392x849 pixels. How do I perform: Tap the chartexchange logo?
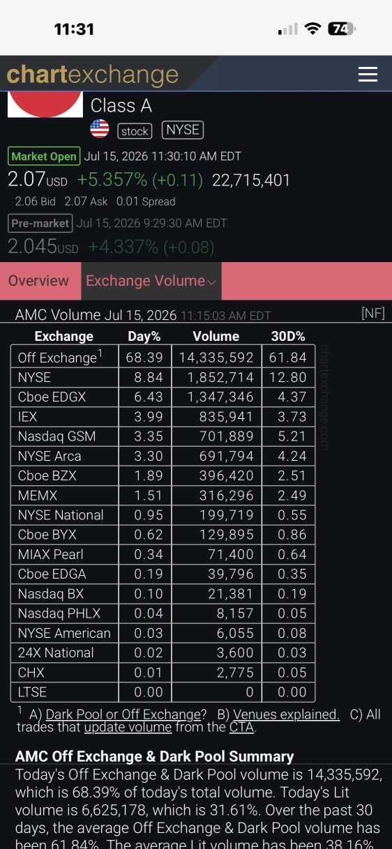pyautogui.click(x=93, y=75)
